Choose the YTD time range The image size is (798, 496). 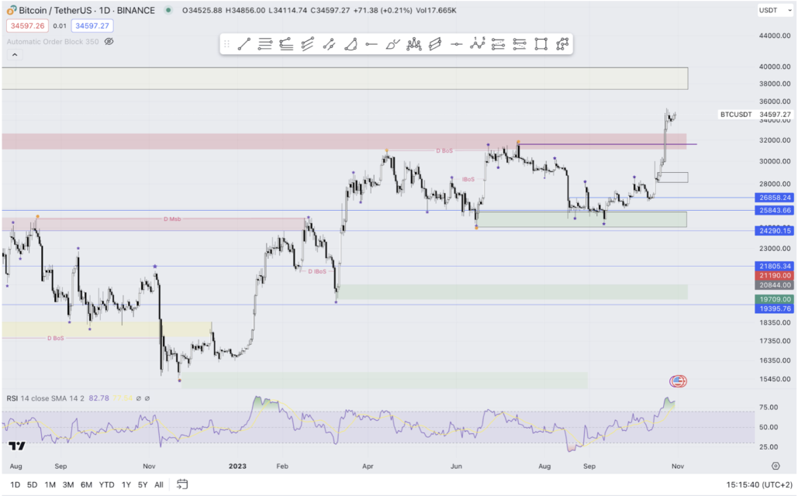click(x=106, y=485)
